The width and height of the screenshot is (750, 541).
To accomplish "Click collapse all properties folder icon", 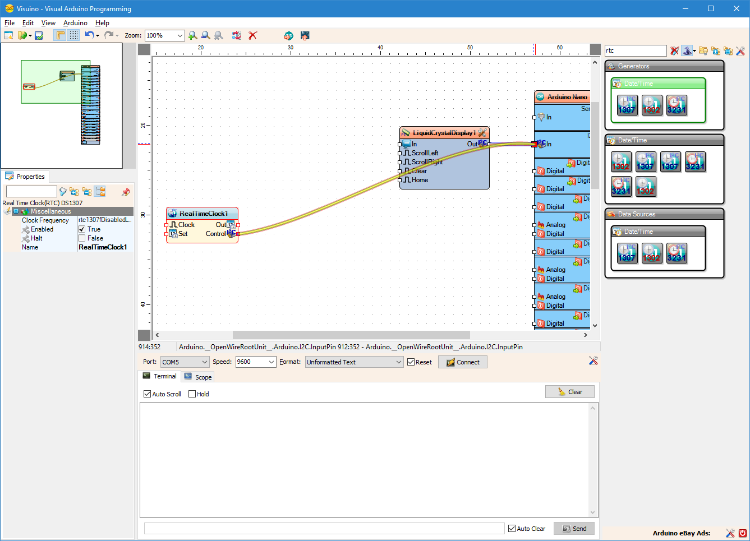I will click(87, 192).
